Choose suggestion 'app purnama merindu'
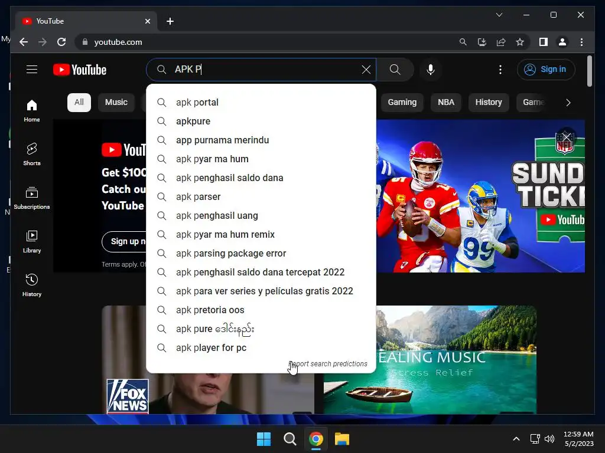The width and height of the screenshot is (605, 453). coord(261,140)
